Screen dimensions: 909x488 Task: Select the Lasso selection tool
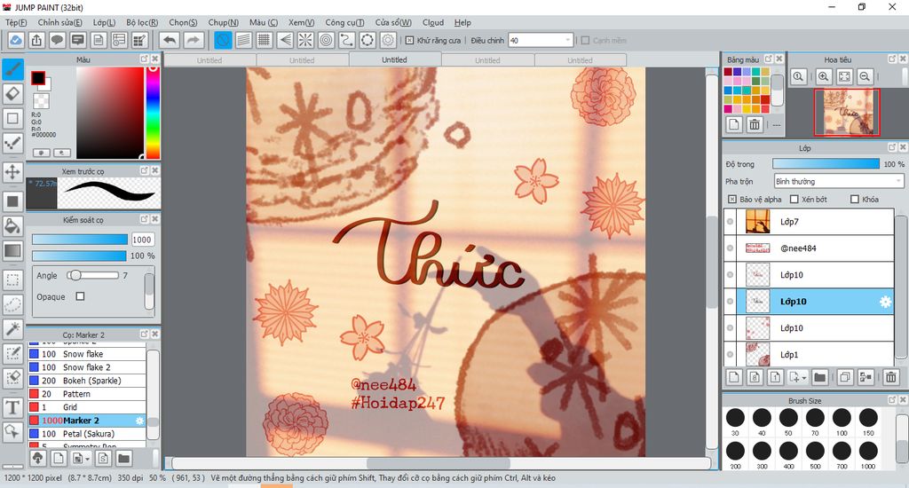[12, 304]
